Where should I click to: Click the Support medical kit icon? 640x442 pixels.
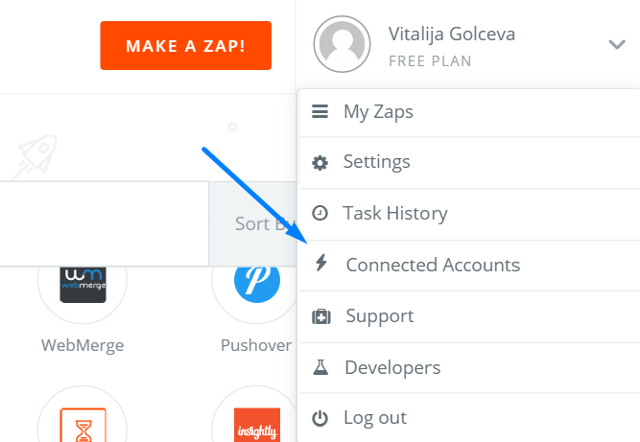click(x=321, y=316)
